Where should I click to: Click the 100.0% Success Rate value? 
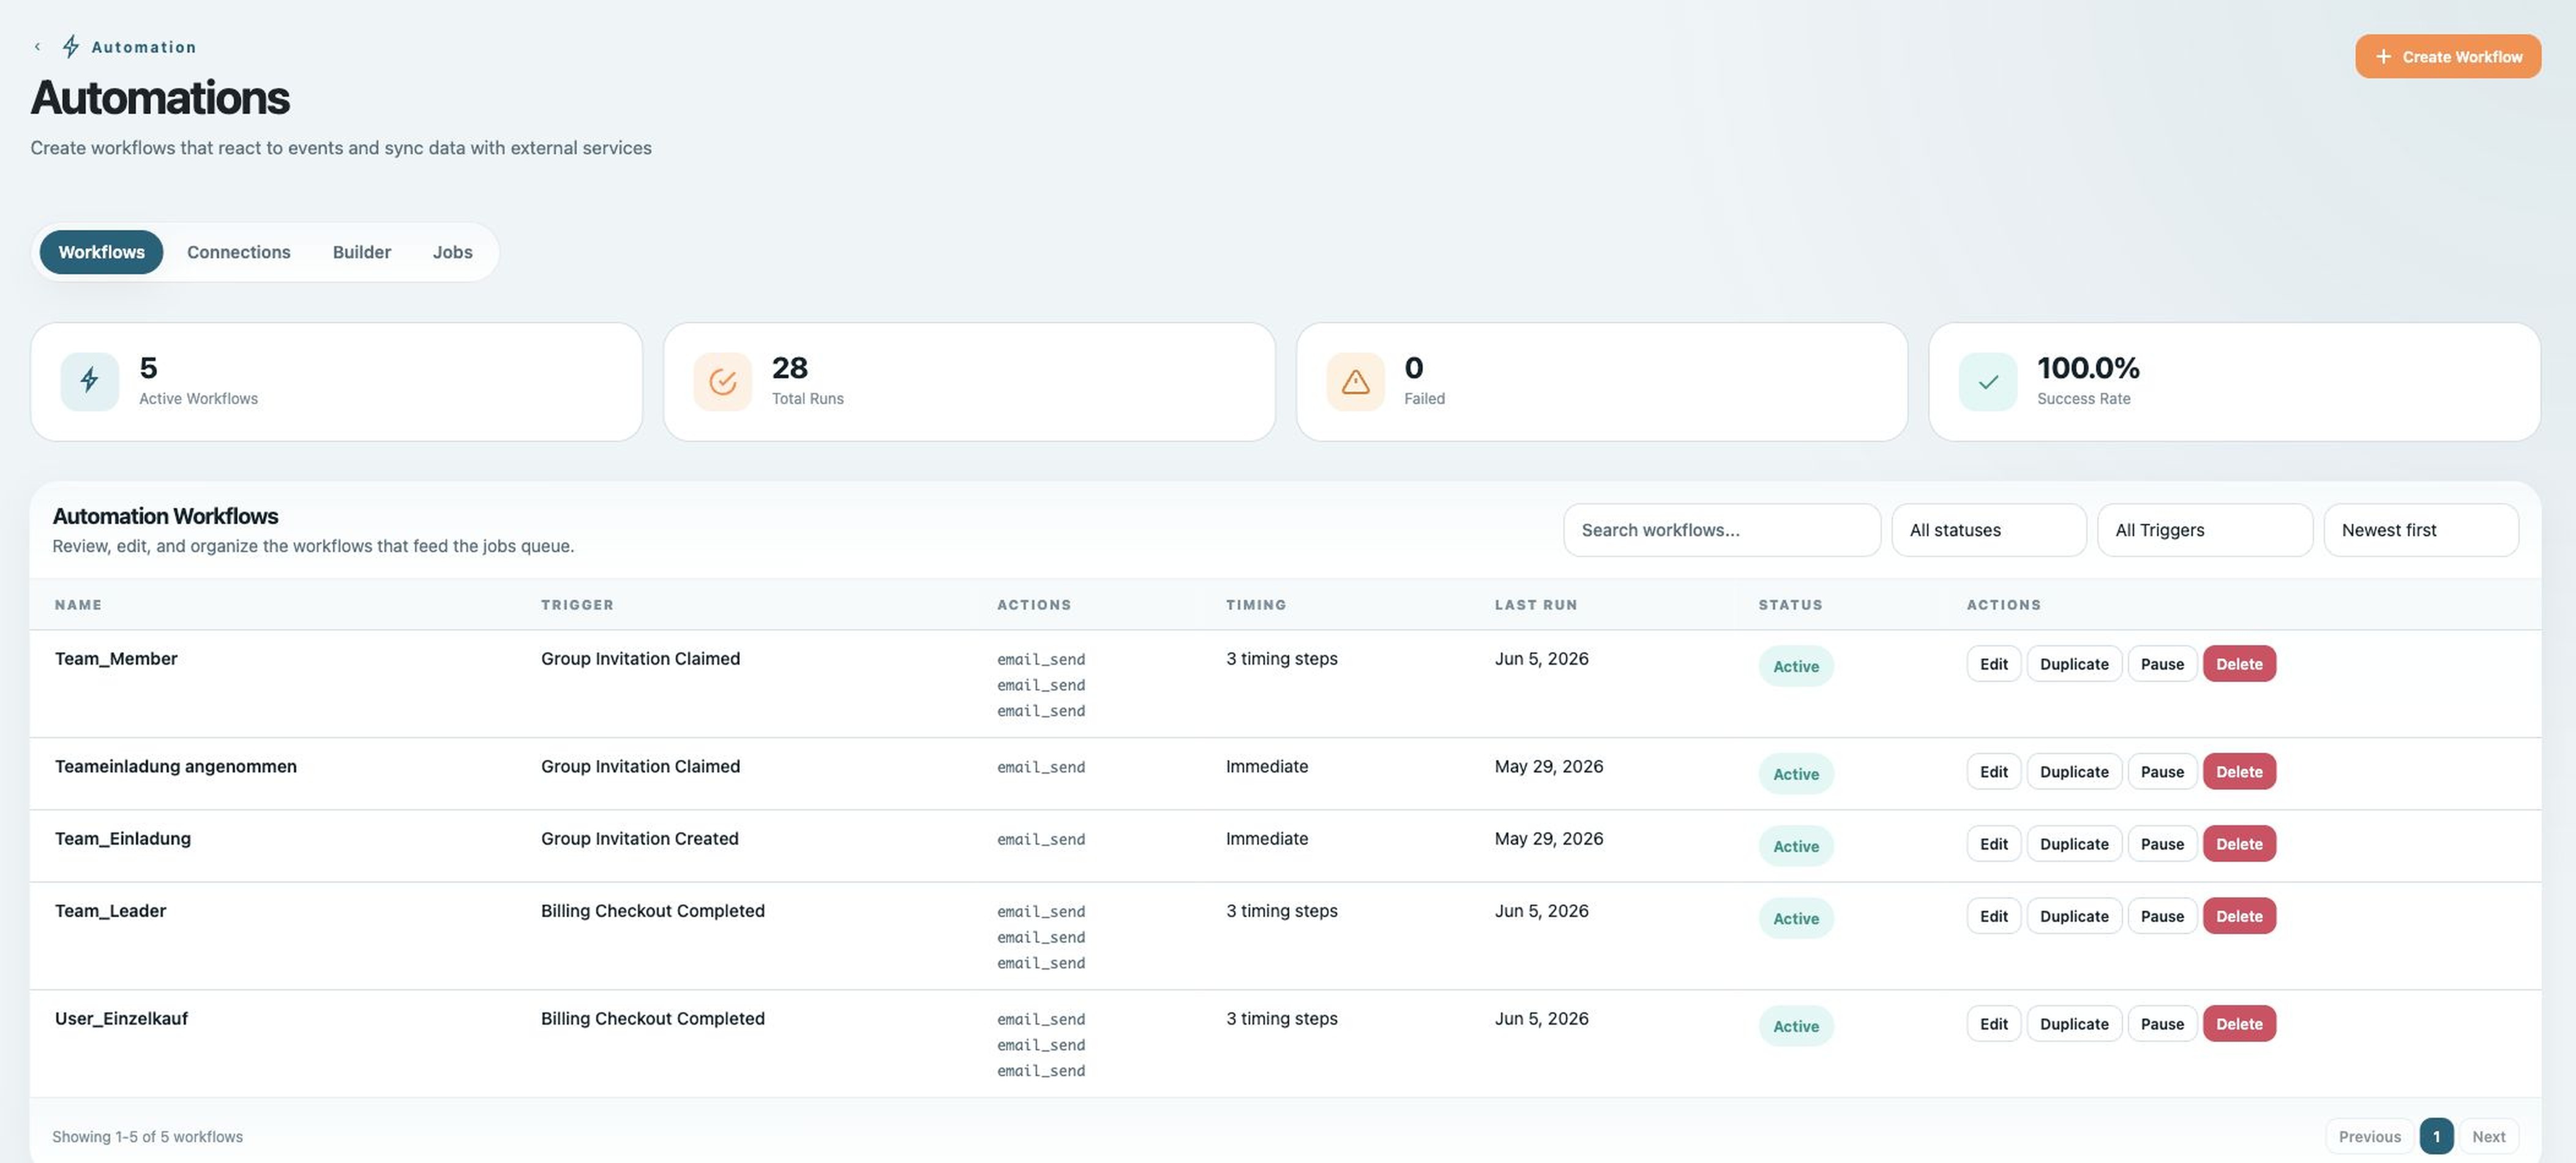(2088, 368)
